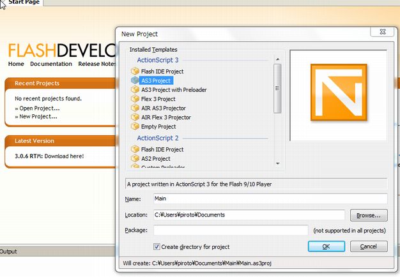Click the template list scrollbar thumb
The width and height of the screenshot is (400, 277).
[277, 89]
